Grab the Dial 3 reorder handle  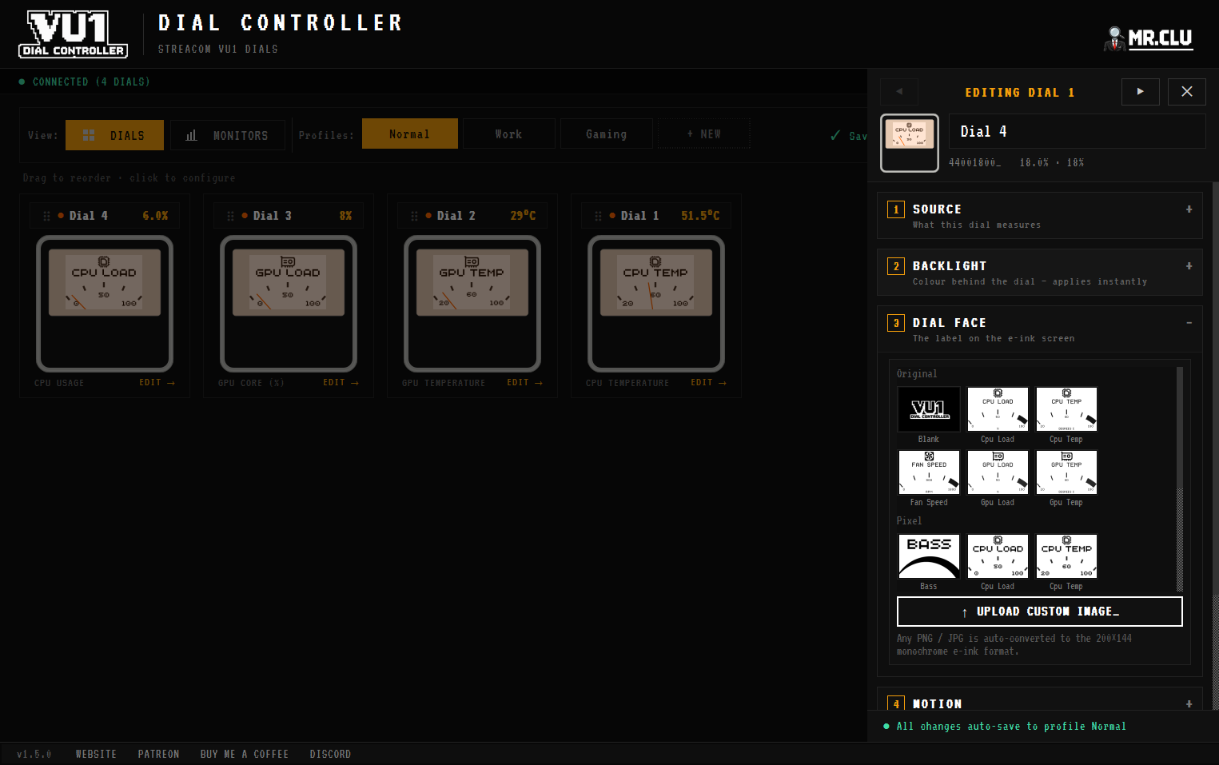(x=230, y=216)
